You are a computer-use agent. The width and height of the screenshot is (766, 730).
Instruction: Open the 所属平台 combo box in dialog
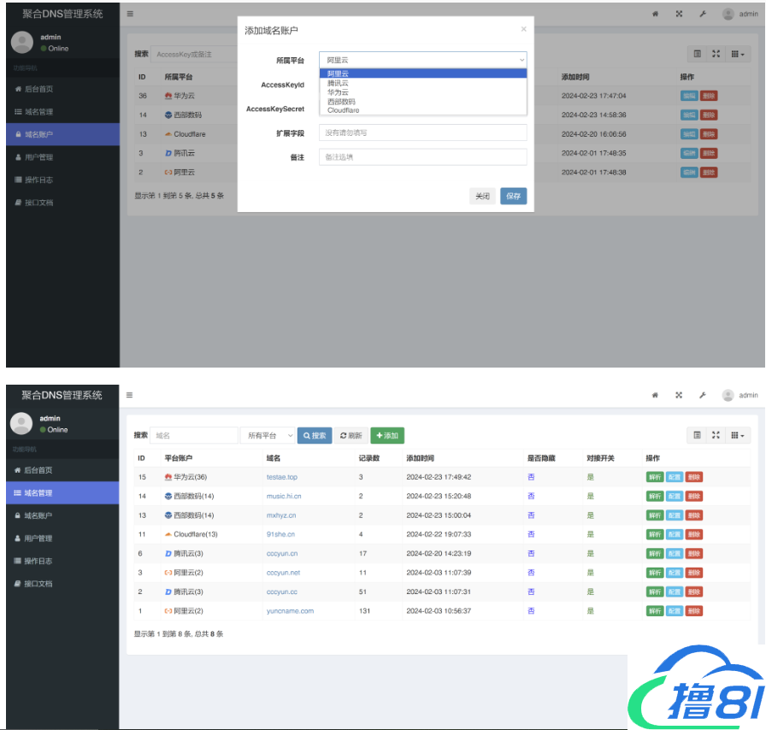pos(423,60)
